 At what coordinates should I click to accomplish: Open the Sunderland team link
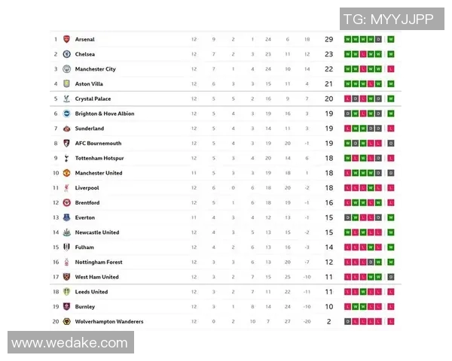tap(90, 129)
